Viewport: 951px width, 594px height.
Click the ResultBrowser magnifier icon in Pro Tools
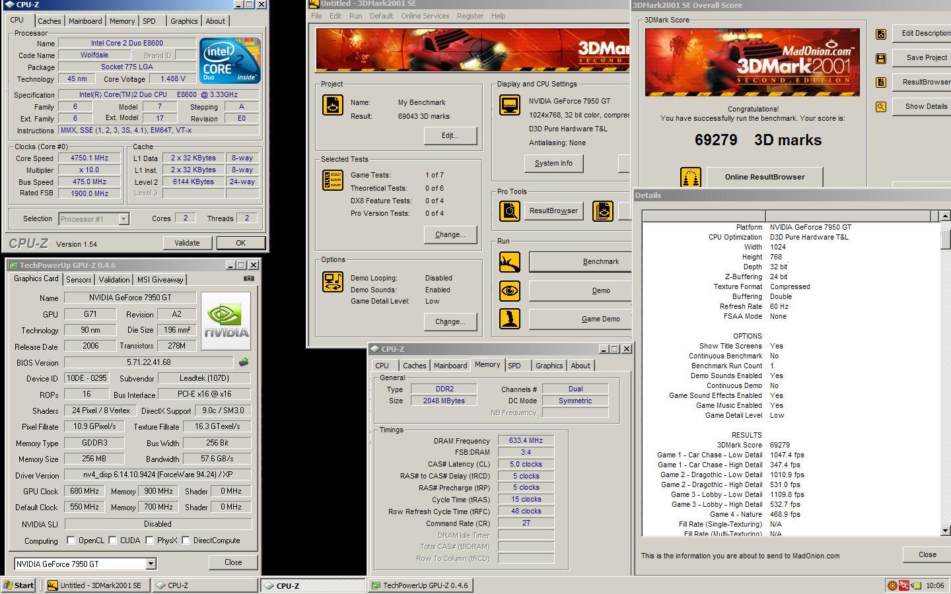point(509,211)
